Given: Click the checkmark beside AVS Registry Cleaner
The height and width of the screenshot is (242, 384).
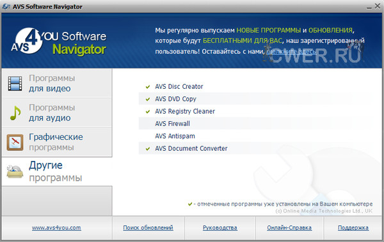Looking at the screenshot, I should pyautogui.click(x=148, y=112).
